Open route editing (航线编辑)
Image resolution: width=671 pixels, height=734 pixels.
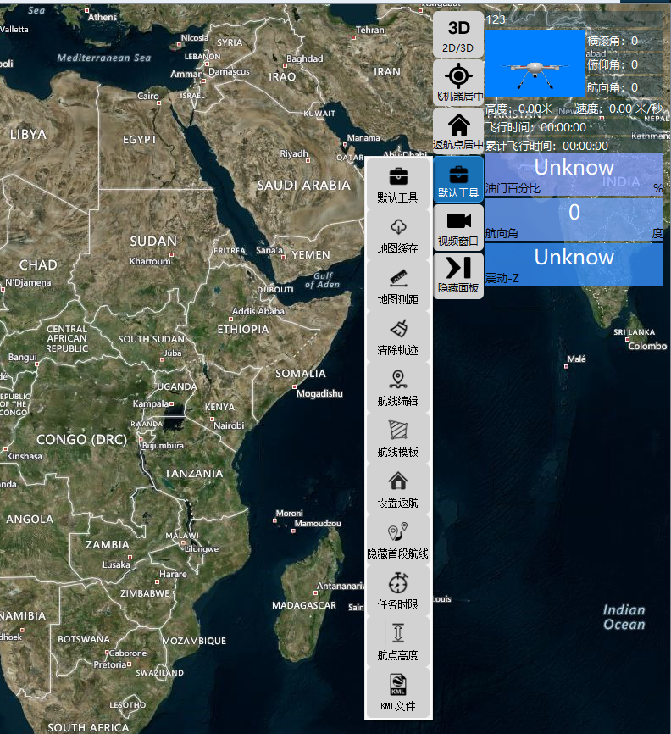(397, 388)
